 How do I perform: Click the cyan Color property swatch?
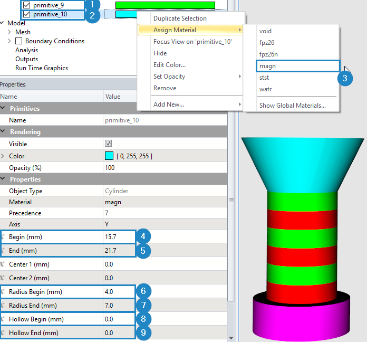109,156
